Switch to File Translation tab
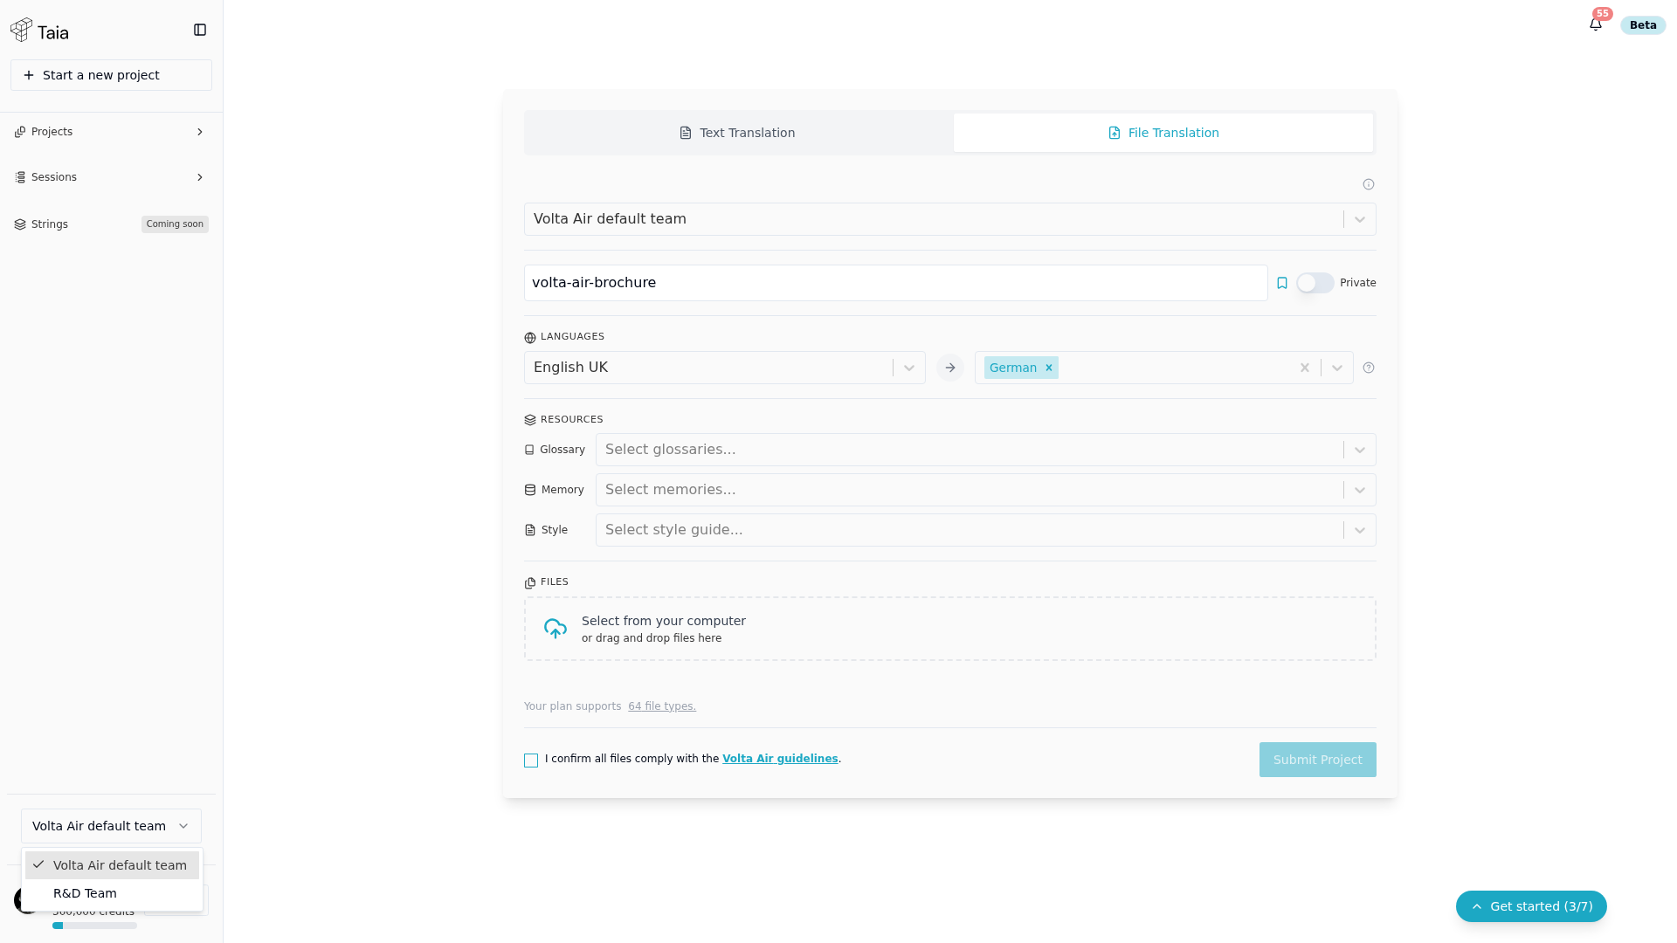Image resolution: width=1677 pixels, height=943 pixels. (x=1163, y=133)
